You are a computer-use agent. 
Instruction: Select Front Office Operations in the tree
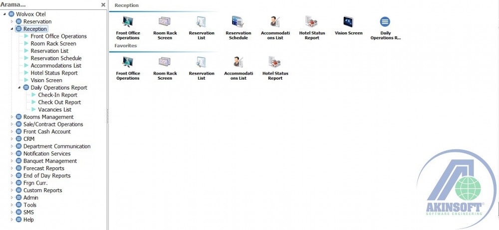click(58, 36)
